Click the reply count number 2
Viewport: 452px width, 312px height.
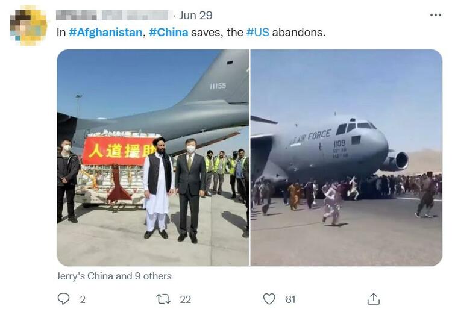coord(83,299)
